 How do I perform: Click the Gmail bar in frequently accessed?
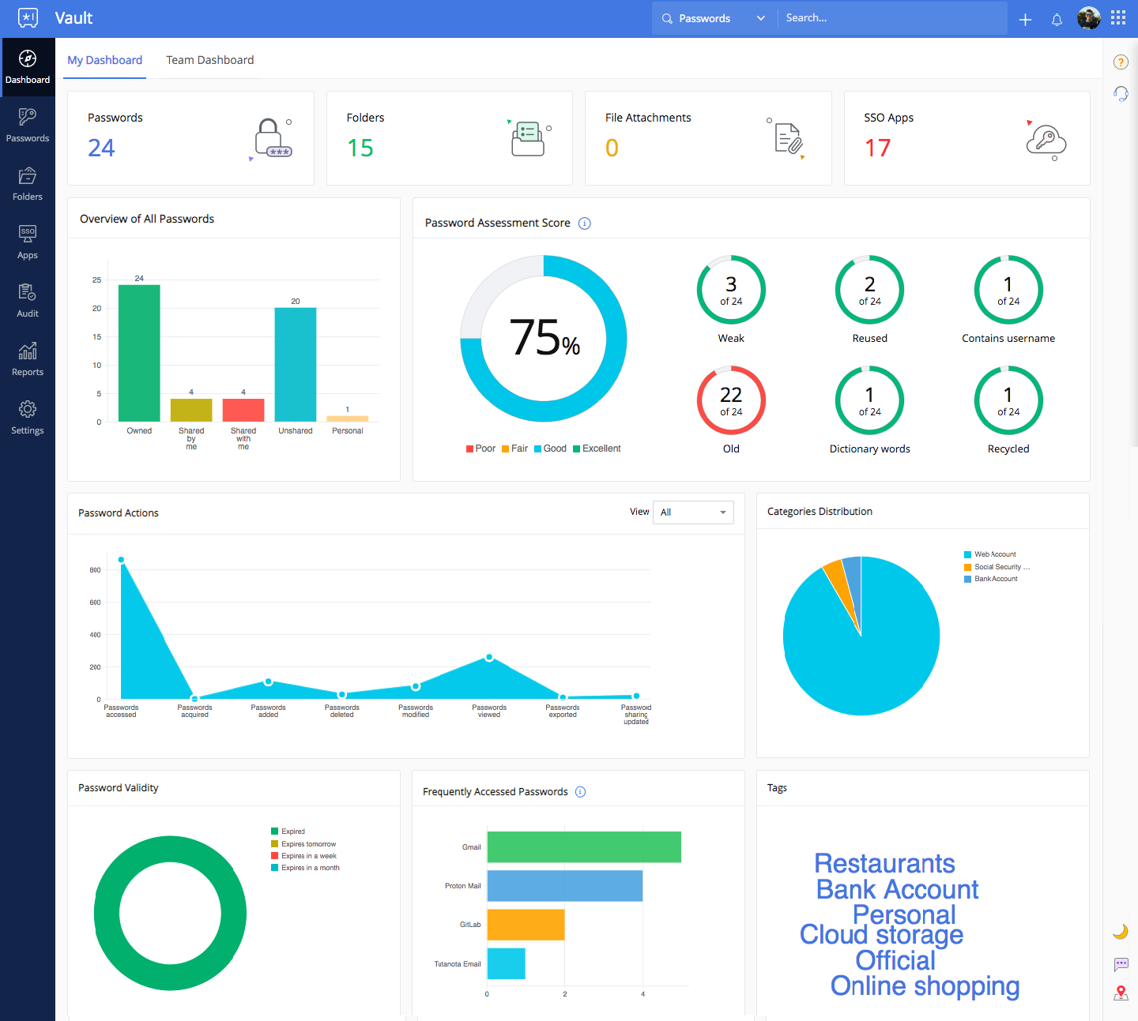click(x=584, y=847)
